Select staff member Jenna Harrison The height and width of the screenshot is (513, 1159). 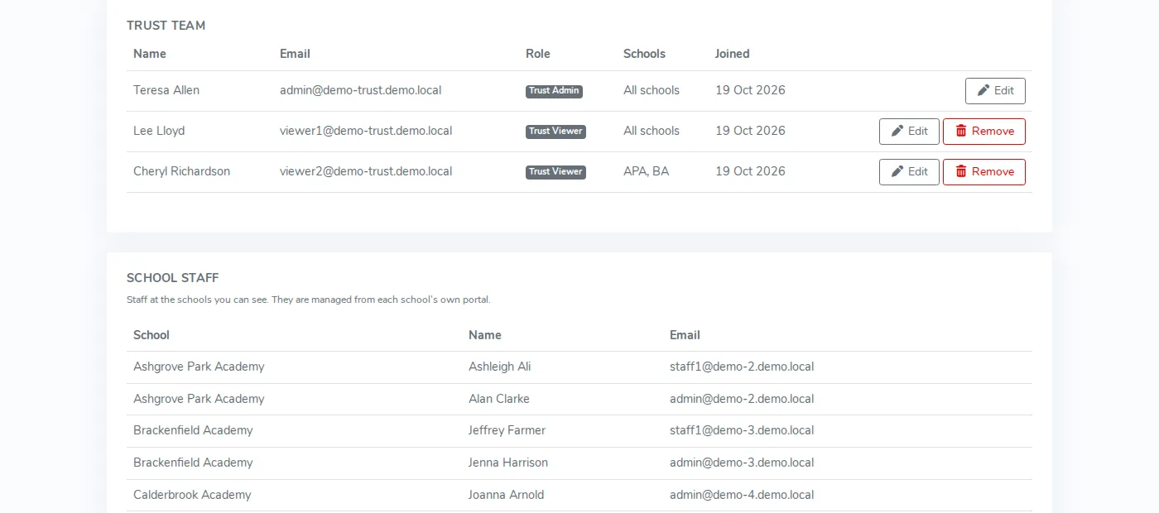508,463
